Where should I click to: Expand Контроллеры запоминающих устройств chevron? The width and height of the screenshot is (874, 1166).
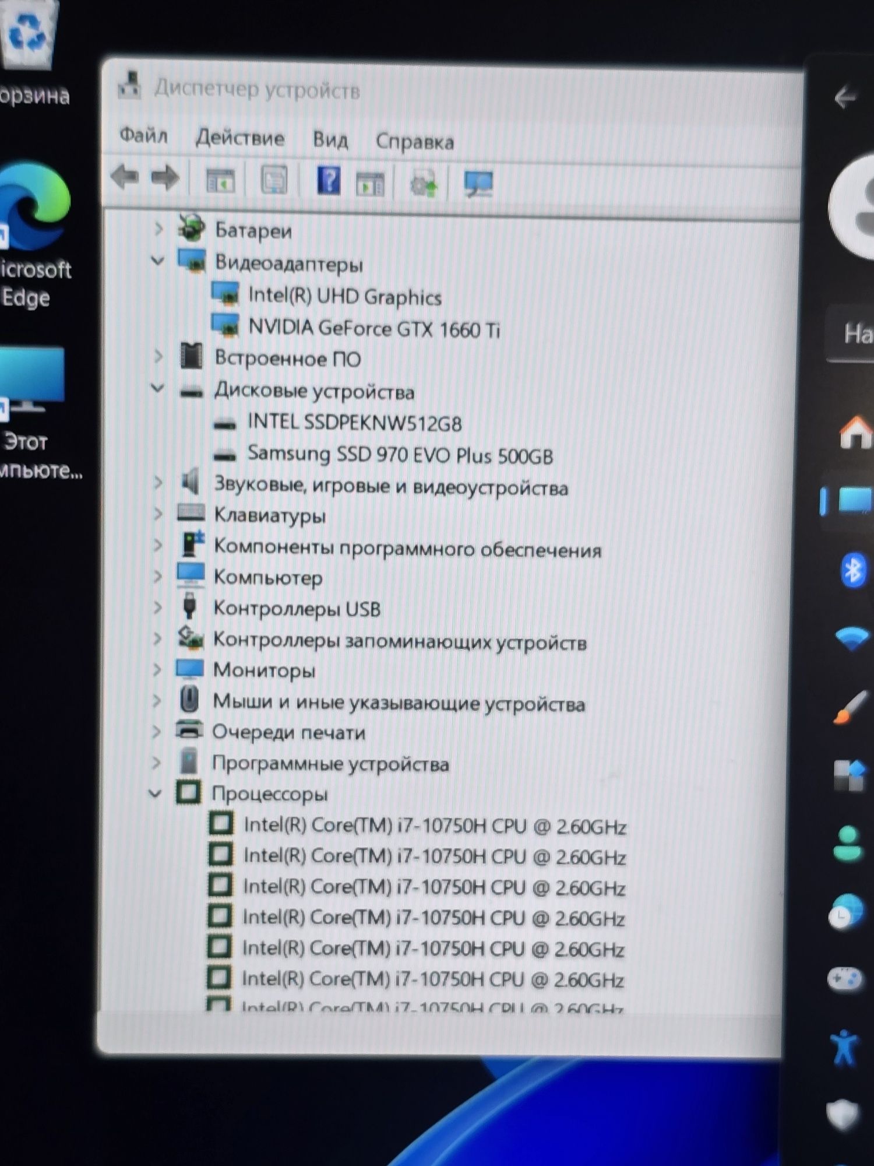coord(157,638)
